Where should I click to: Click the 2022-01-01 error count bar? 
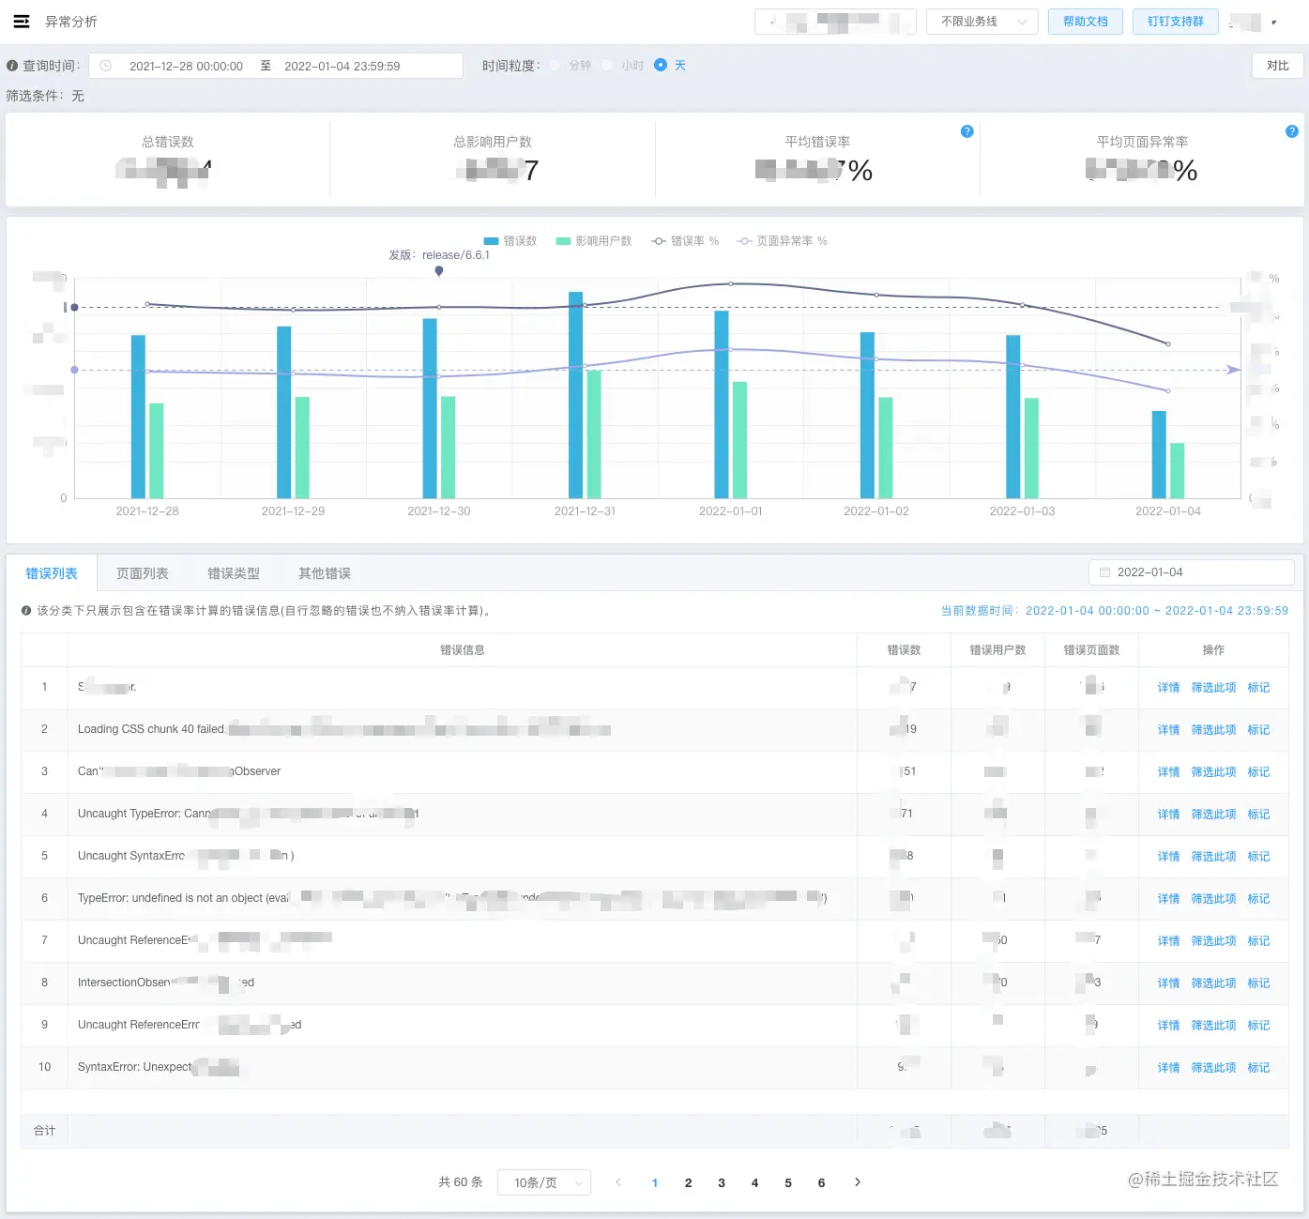click(722, 404)
